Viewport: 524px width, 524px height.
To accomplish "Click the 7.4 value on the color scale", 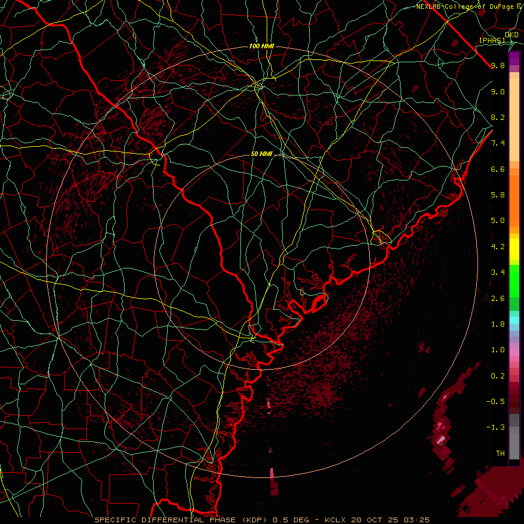I will (498, 143).
